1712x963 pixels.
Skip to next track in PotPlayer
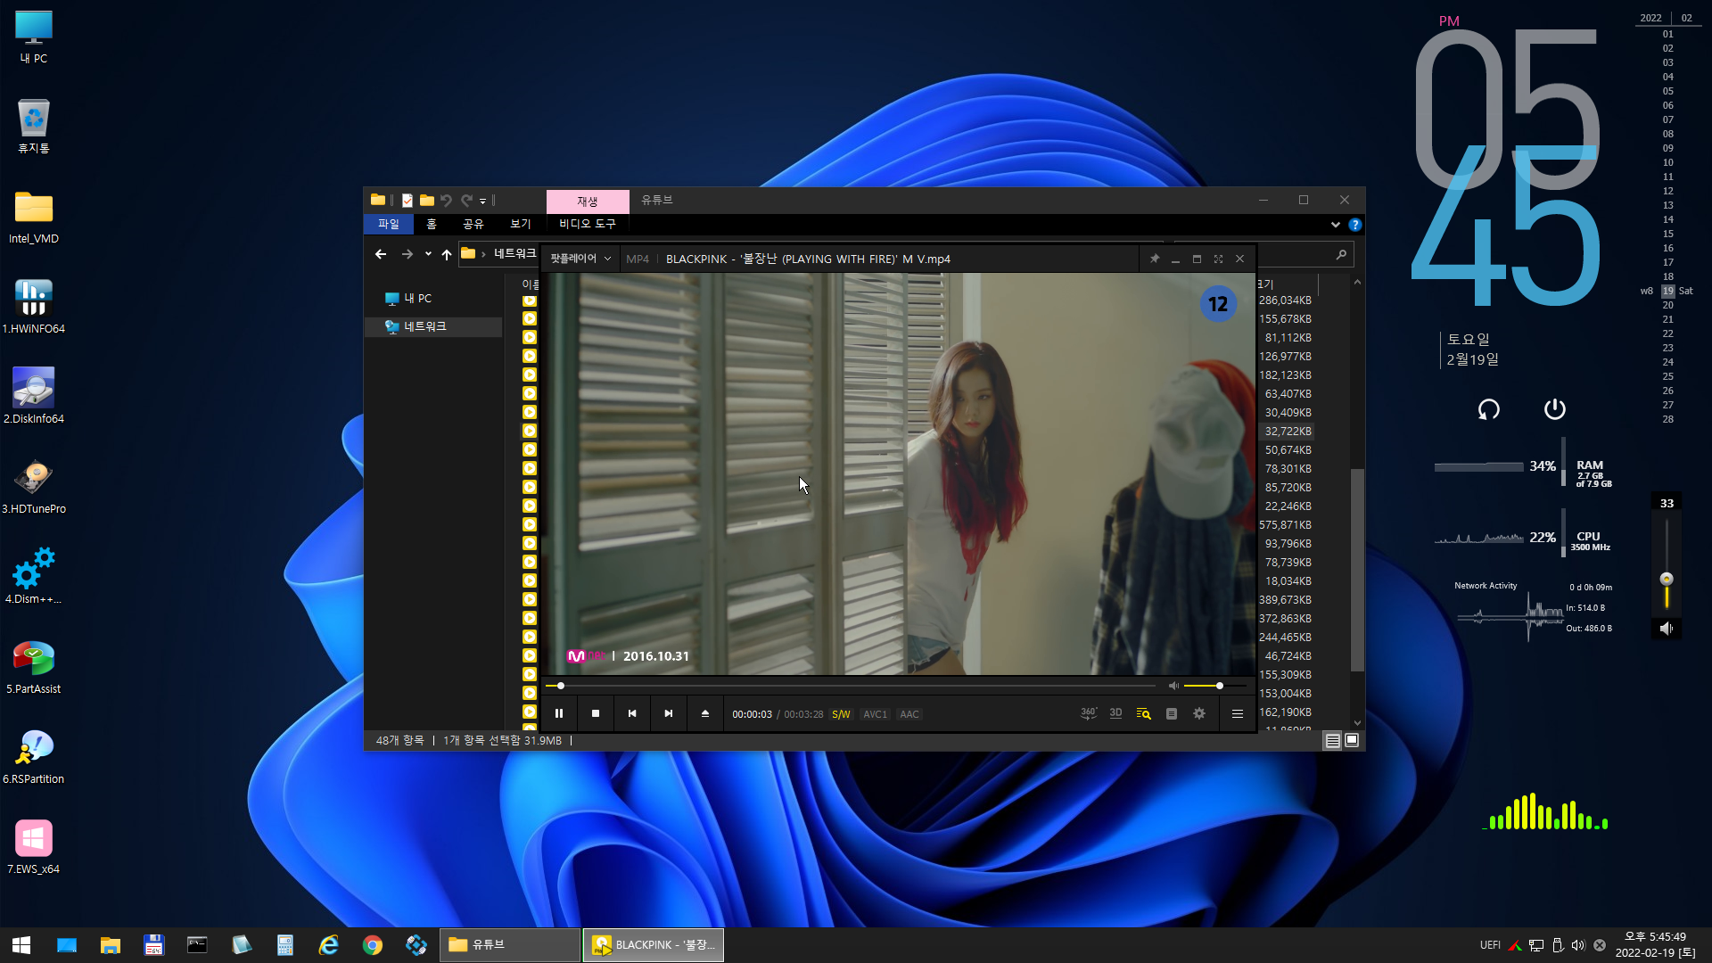[669, 713]
